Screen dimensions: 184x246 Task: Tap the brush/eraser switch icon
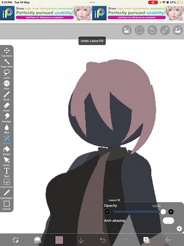[x=16, y=240]
